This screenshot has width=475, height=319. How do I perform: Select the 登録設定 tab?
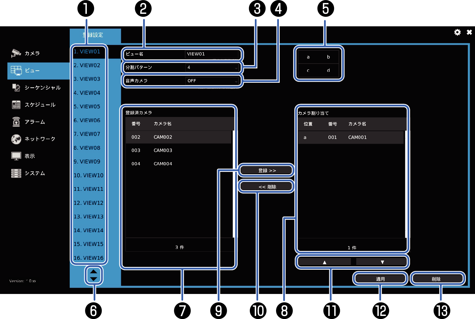[x=95, y=35]
